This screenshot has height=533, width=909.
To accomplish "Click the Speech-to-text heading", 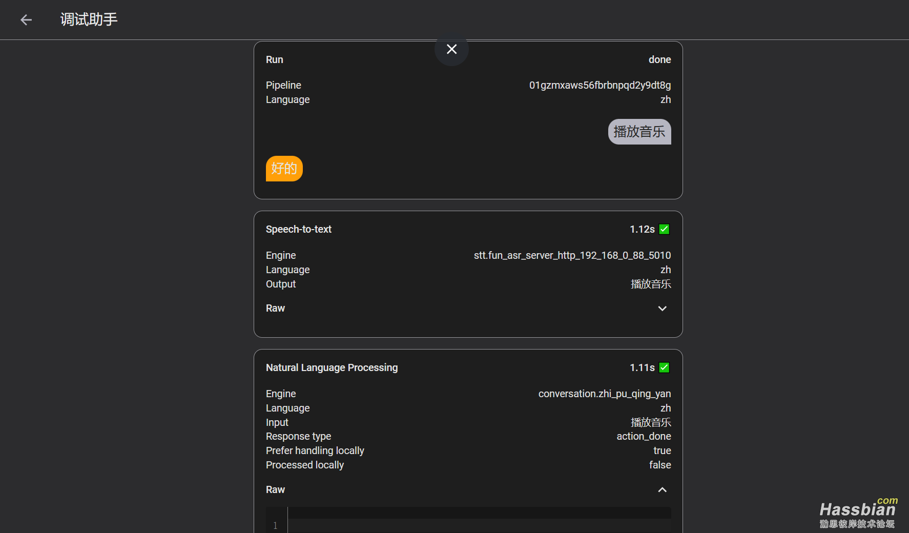I will click(x=299, y=229).
